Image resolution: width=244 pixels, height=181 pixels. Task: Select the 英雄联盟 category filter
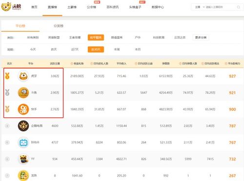pyautogui.click(x=54, y=38)
